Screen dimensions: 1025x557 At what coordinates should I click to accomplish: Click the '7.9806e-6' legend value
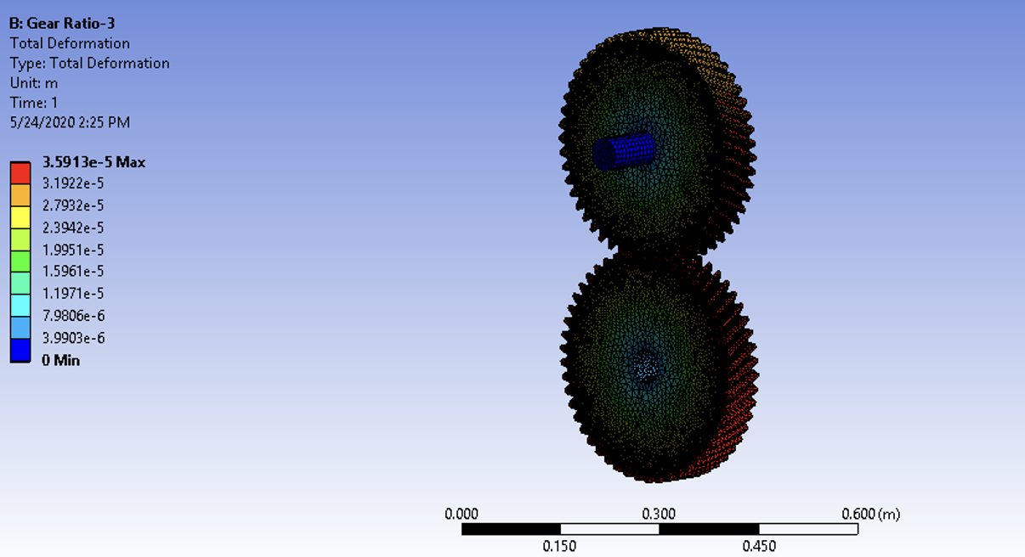(x=74, y=316)
